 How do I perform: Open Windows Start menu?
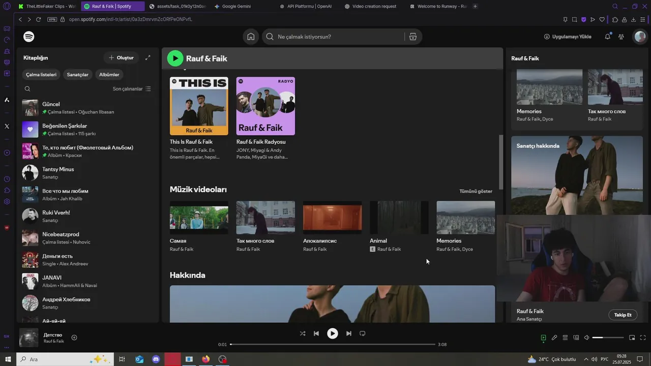[8, 359]
